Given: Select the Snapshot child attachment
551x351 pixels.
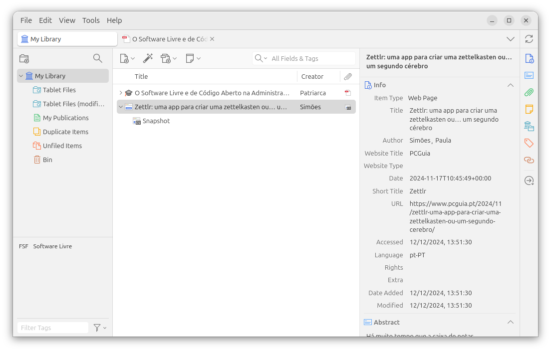Looking at the screenshot, I should click(236, 121).
